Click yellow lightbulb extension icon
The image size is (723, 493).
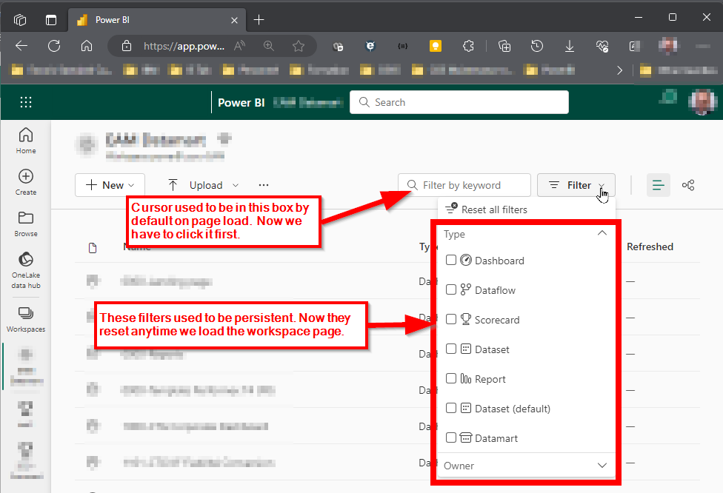click(436, 46)
